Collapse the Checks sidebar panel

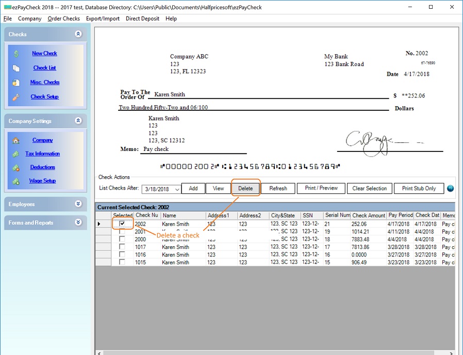(x=78, y=34)
